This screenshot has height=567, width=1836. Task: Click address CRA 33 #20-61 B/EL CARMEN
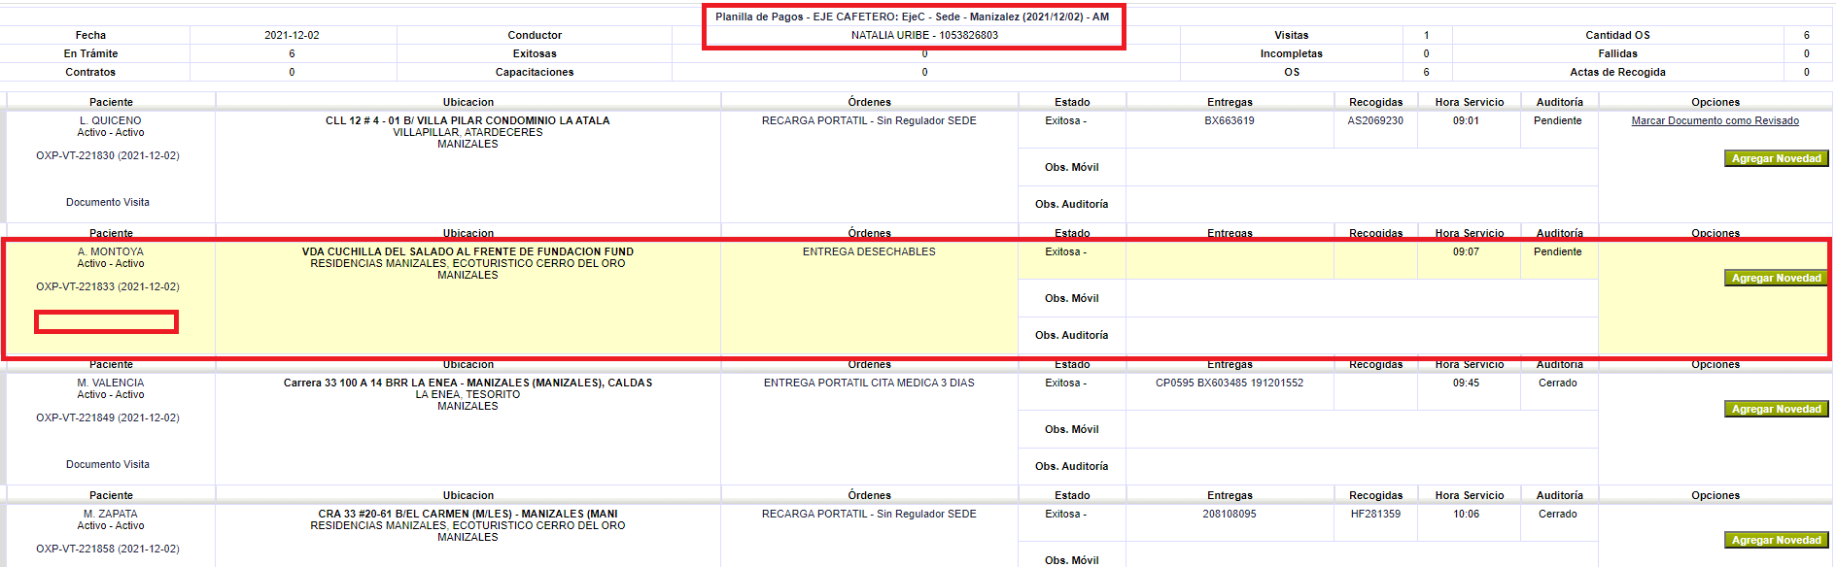click(x=468, y=514)
